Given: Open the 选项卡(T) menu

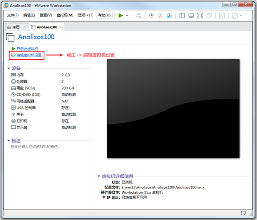Looking at the screenshot, I should (86, 15).
